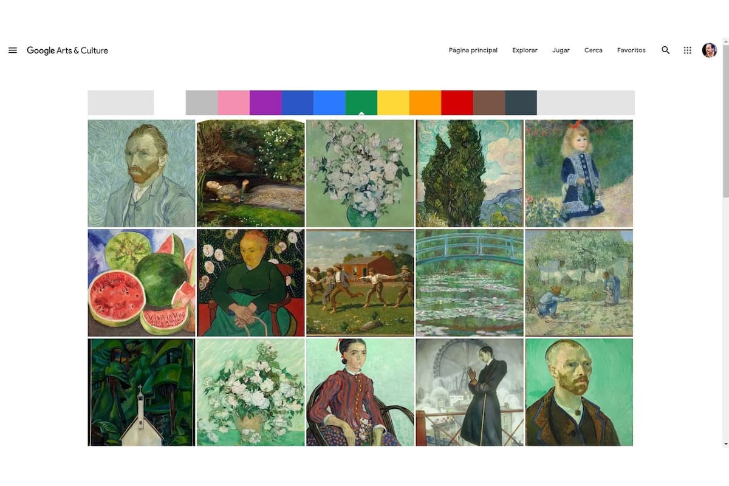This screenshot has height=486, width=729.
Task: Open the Jugar menu item
Action: 561,50
